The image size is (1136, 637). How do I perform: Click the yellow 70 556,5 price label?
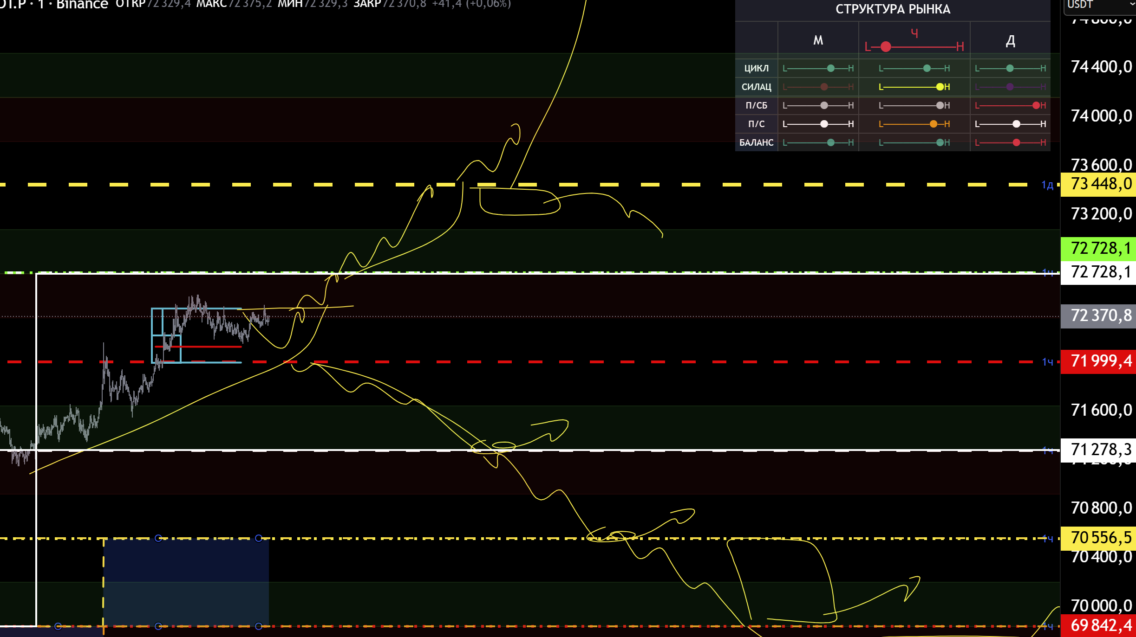1099,538
